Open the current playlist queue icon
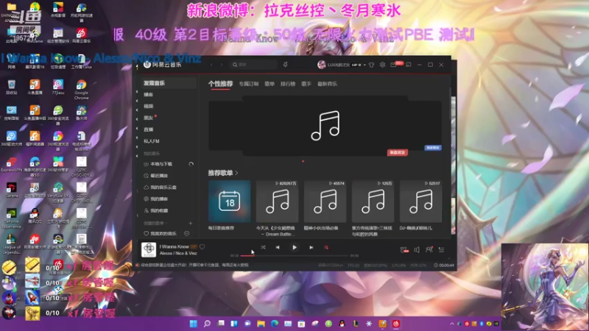589x331 pixels. 441,249
